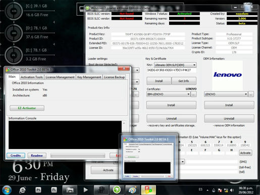Click the Windows Start orb
This screenshot has height=195, width=260.
pos(7,190)
